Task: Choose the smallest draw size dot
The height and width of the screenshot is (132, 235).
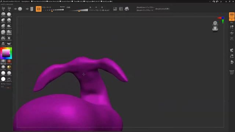Action: (43, 10)
